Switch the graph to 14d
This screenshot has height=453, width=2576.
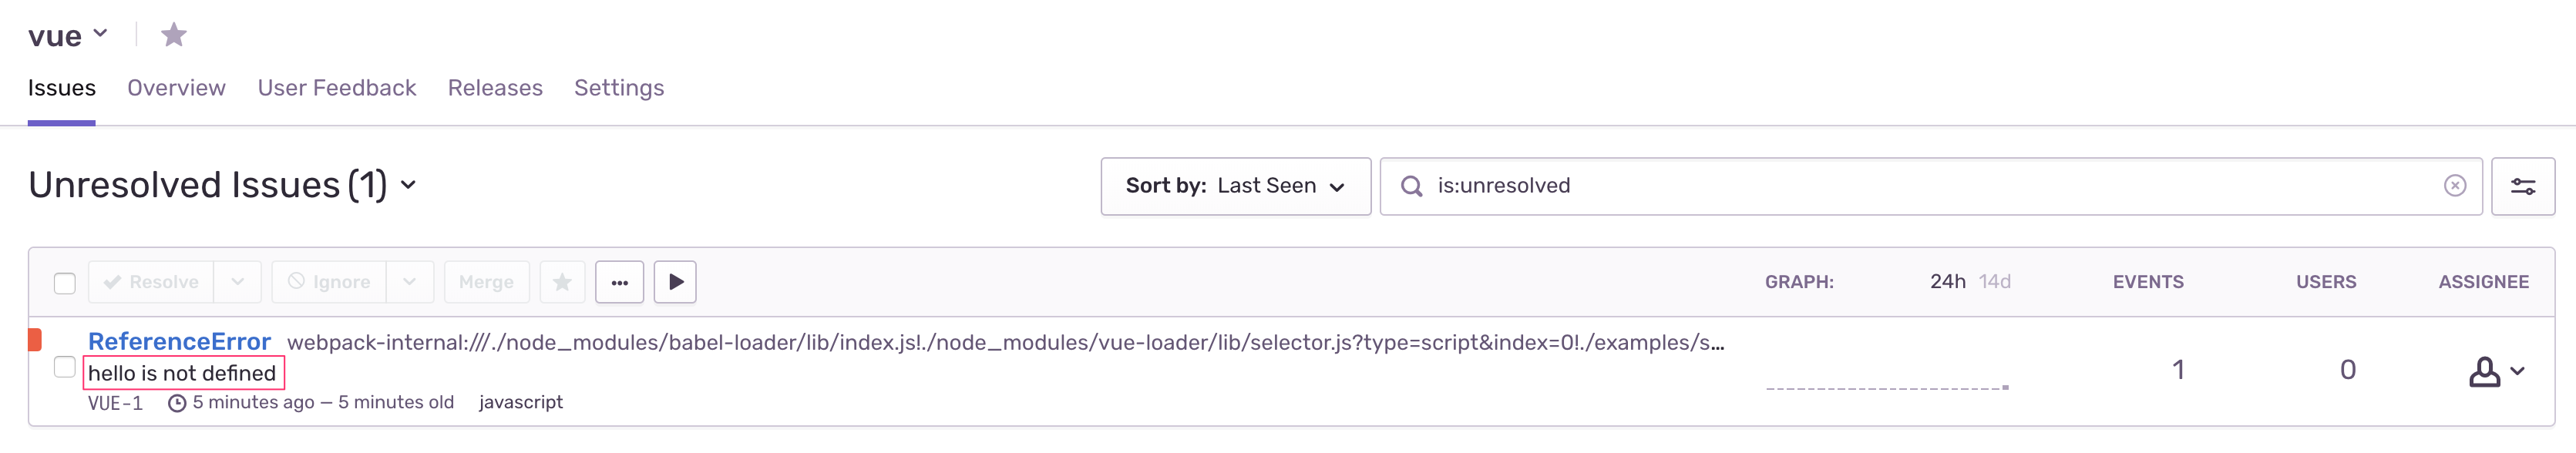(1994, 282)
